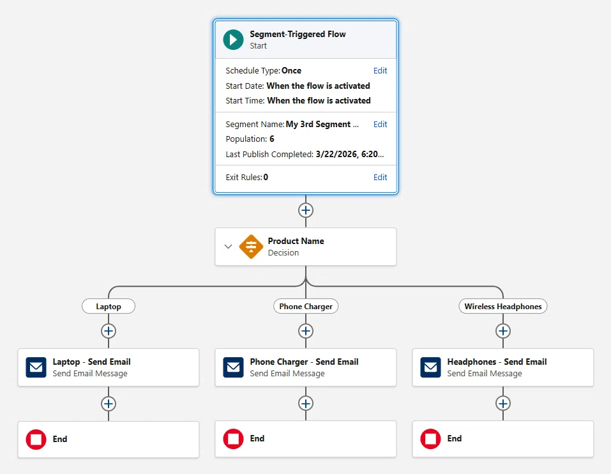This screenshot has width=611, height=474.
Task: Click the Schedule Type Once value
Action: click(x=292, y=70)
